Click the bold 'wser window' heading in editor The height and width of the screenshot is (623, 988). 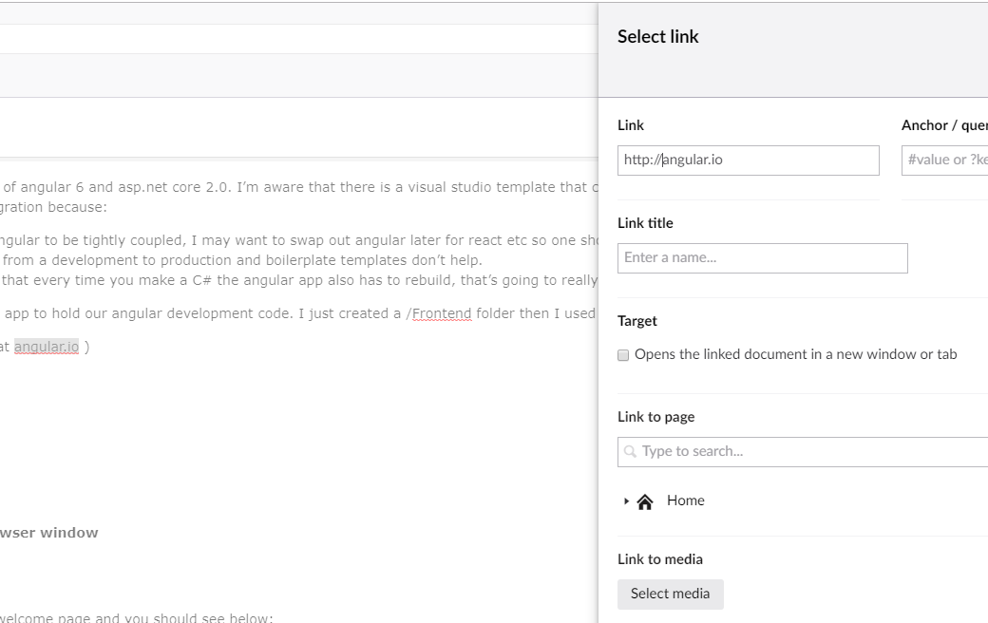(48, 533)
